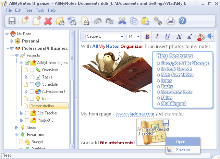Click the red X Delete icon
Screen dimensions: 220x159
[48, 21]
